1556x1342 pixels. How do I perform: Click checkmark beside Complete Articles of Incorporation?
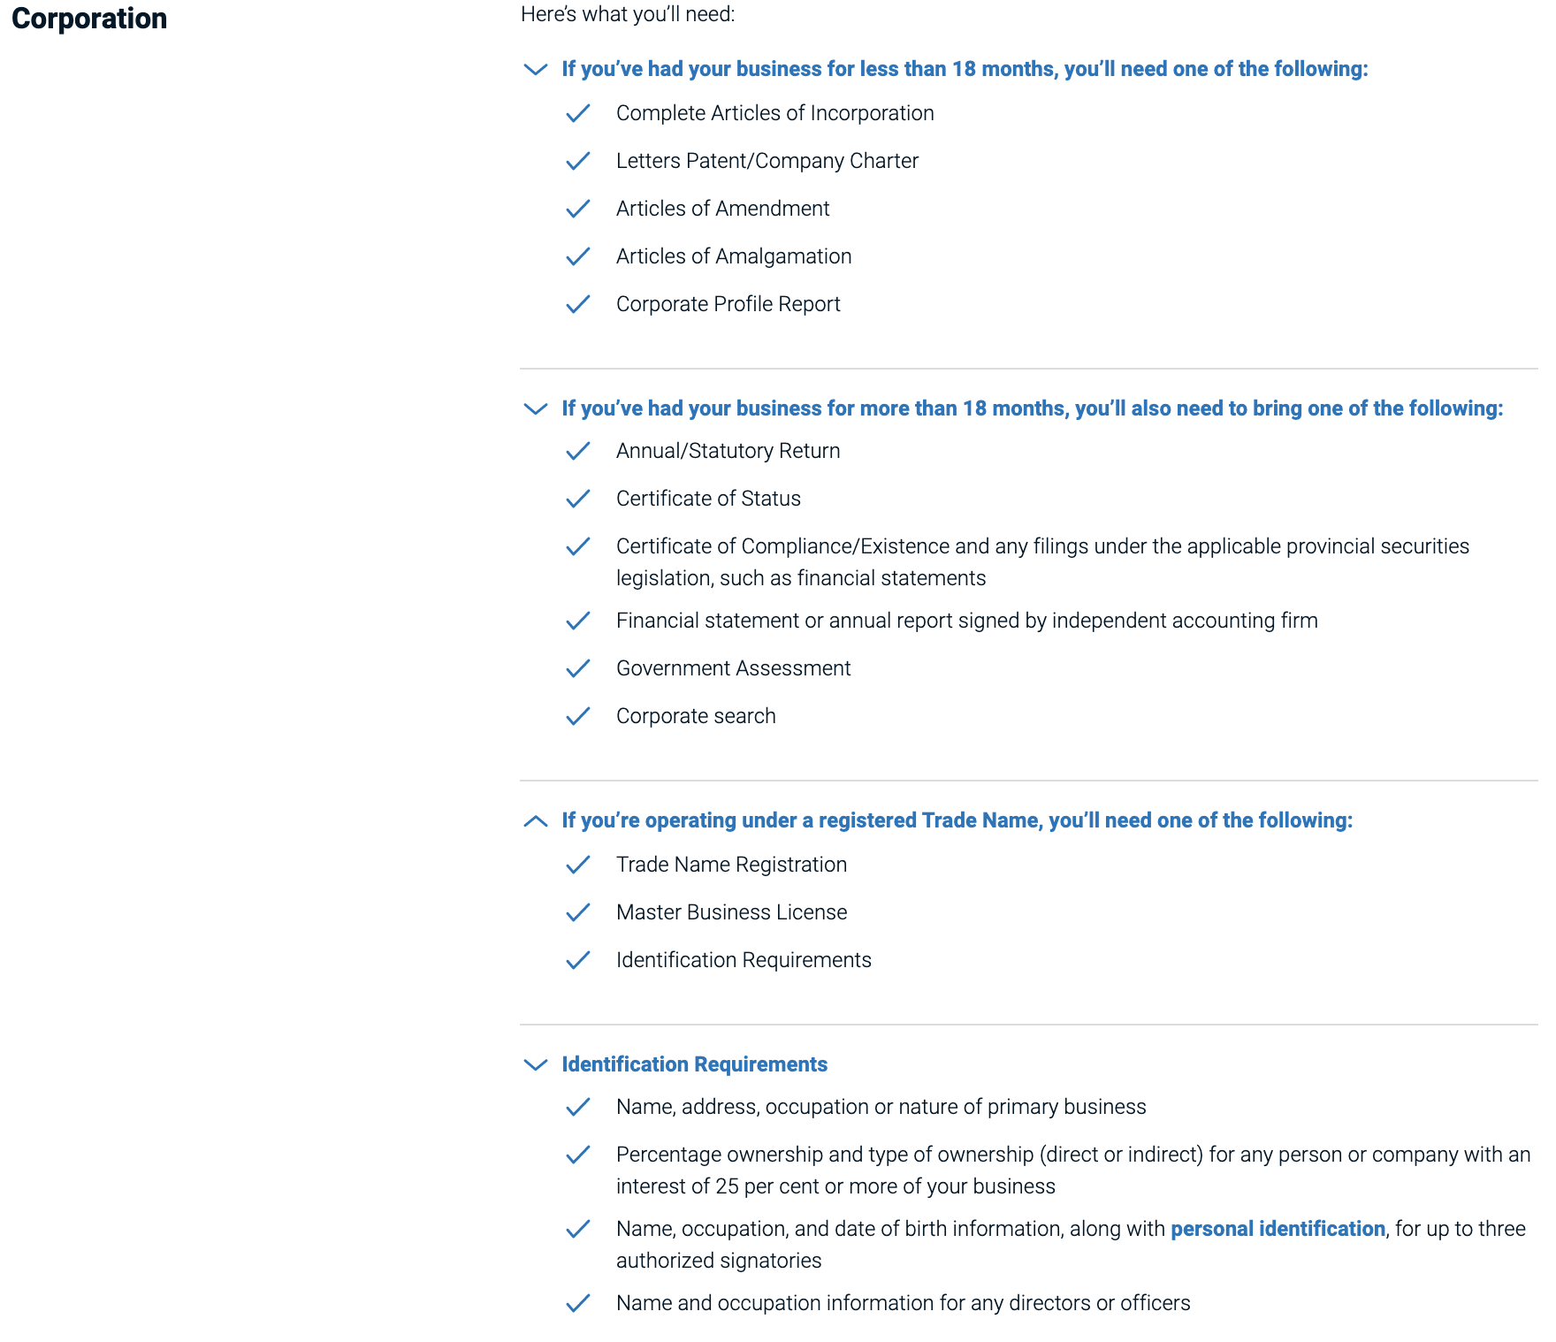[x=578, y=113]
